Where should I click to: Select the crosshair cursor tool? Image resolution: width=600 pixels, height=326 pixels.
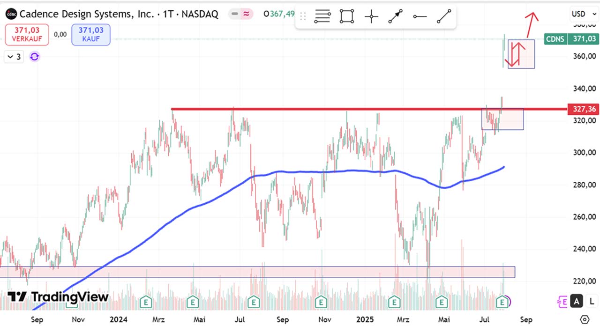371,17
